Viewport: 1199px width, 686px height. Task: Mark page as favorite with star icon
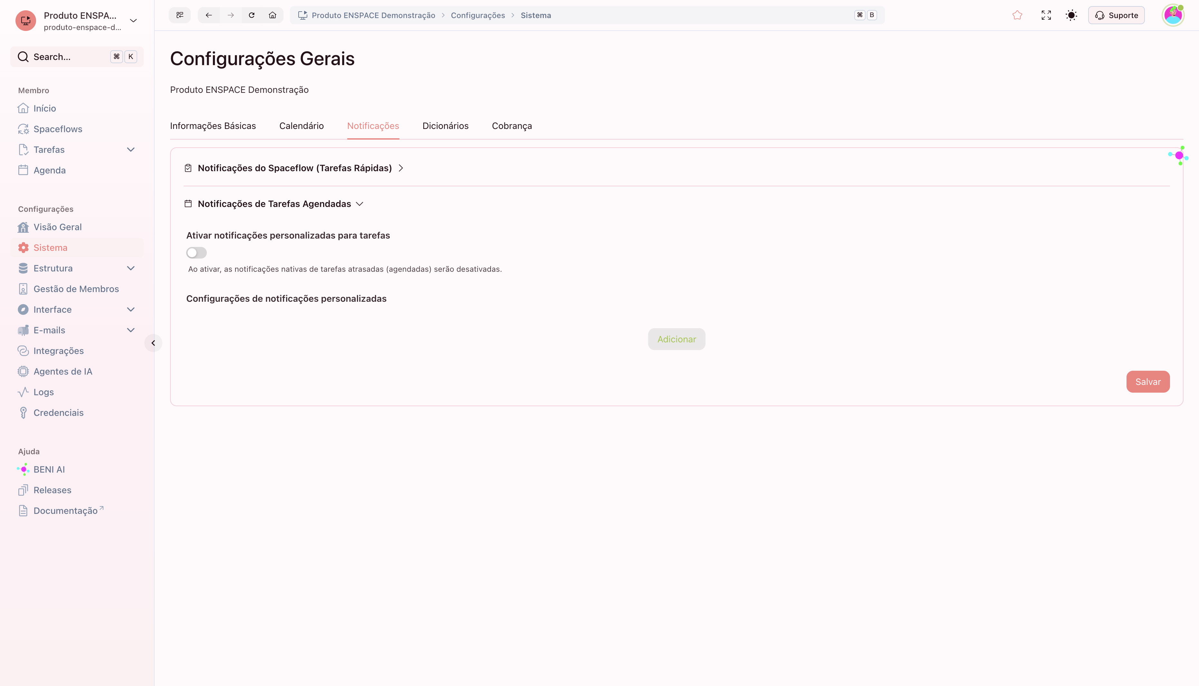pyautogui.click(x=1017, y=15)
